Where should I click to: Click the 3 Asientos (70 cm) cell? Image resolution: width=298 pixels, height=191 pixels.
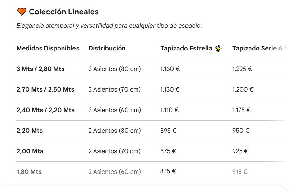(114, 89)
